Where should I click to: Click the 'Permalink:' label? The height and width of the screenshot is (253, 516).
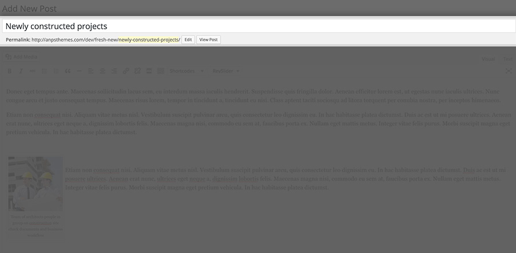tap(18, 40)
